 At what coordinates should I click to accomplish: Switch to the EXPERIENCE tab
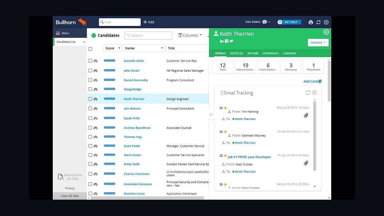coord(271,53)
